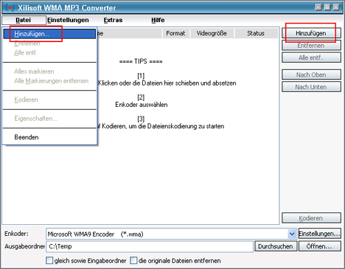Click the Entfernen button on the right
345x269 pixels.
tap(311, 46)
